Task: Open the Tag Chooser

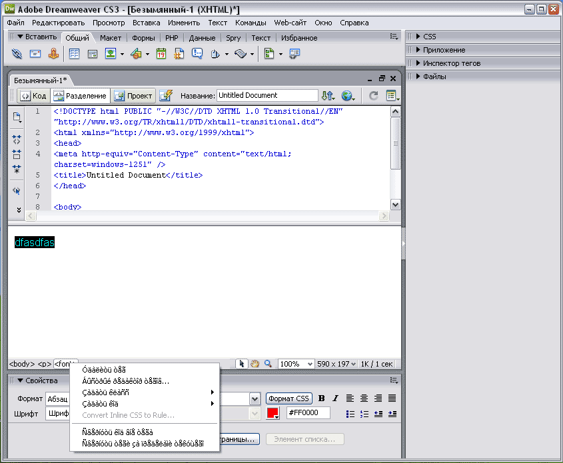Action: coord(294,54)
